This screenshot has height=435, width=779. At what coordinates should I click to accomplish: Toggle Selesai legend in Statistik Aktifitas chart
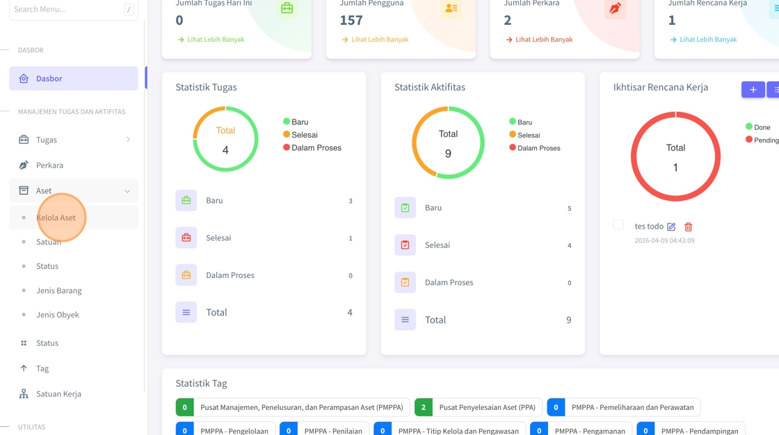(x=524, y=135)
